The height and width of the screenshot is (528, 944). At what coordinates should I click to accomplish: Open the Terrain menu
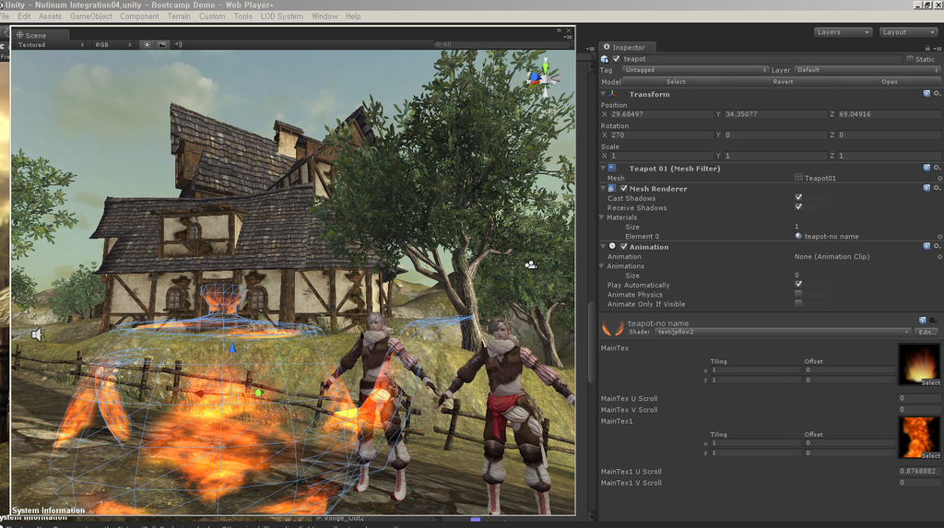click(x=179, y=17)
